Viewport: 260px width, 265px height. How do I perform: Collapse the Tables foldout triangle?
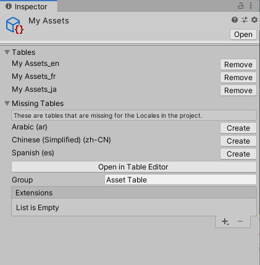point(7,52)
